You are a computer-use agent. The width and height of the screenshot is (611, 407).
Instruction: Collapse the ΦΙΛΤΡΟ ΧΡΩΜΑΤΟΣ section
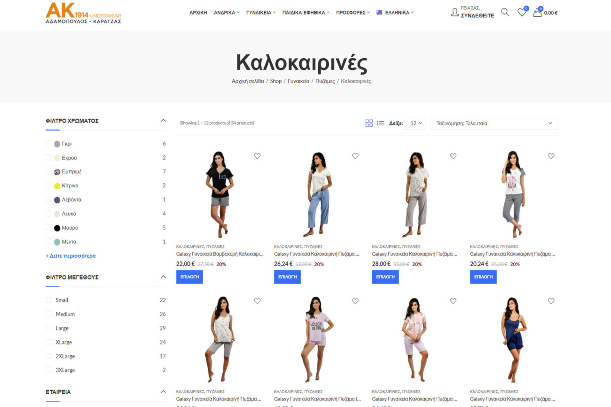pyautogui.click(x=163, y=121)
